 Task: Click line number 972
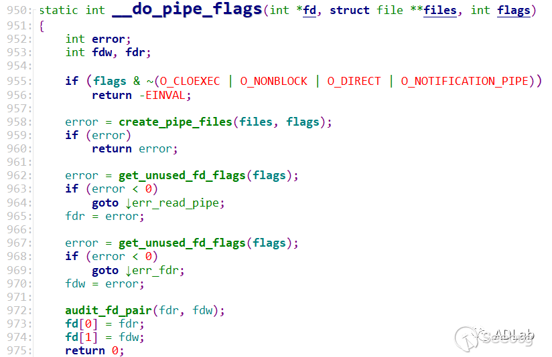19,310
